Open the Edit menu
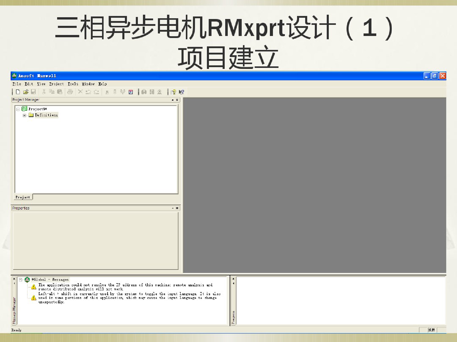Screen dimensions: 457x342 29,84
